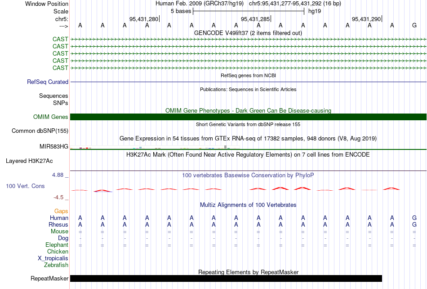
Task: Click the RefSeq Curated intron line
Action: coord(248,82)
